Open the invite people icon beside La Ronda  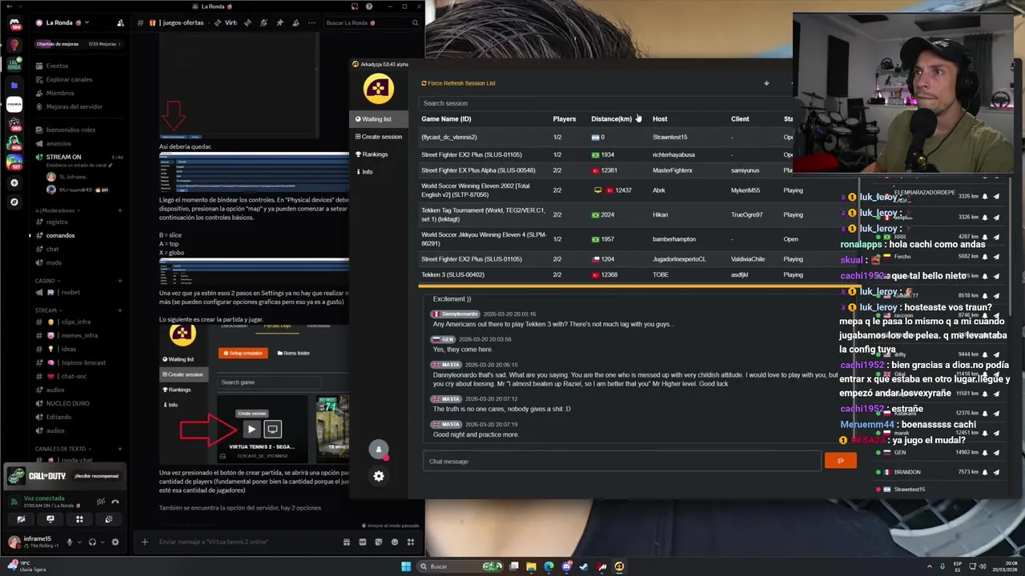[x=120, y=23]
